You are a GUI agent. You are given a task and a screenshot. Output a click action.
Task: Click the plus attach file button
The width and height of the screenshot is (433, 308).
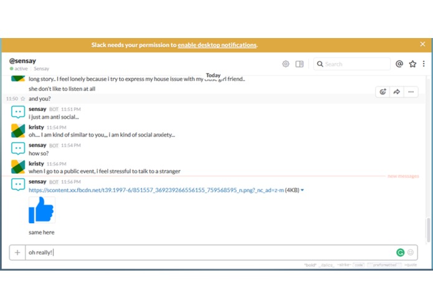click(x=17, y=253)
